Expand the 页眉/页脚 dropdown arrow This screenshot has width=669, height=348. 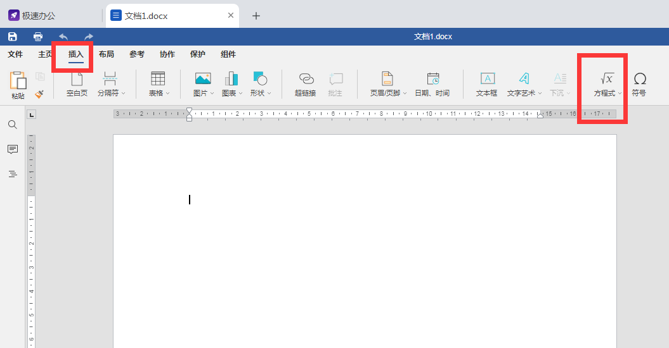(x=405, y=93)
